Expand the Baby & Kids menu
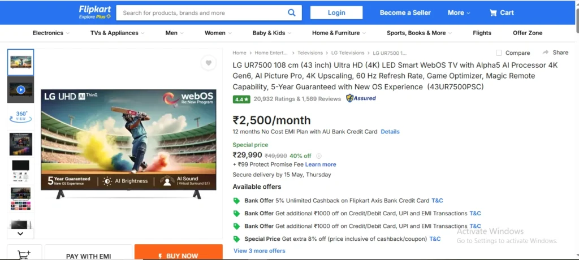 coord(272,33)
